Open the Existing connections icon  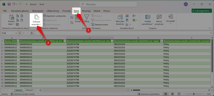click(x=22, y=20)
